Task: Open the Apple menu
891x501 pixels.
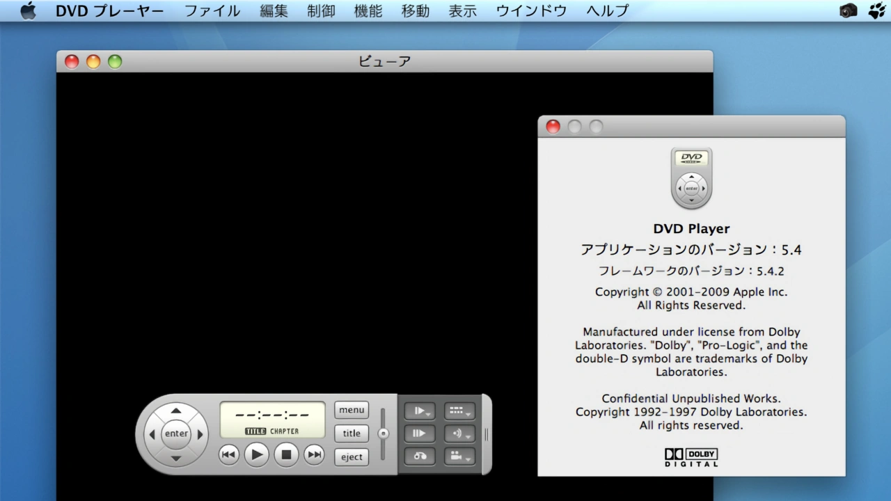Action: [28, 10]
